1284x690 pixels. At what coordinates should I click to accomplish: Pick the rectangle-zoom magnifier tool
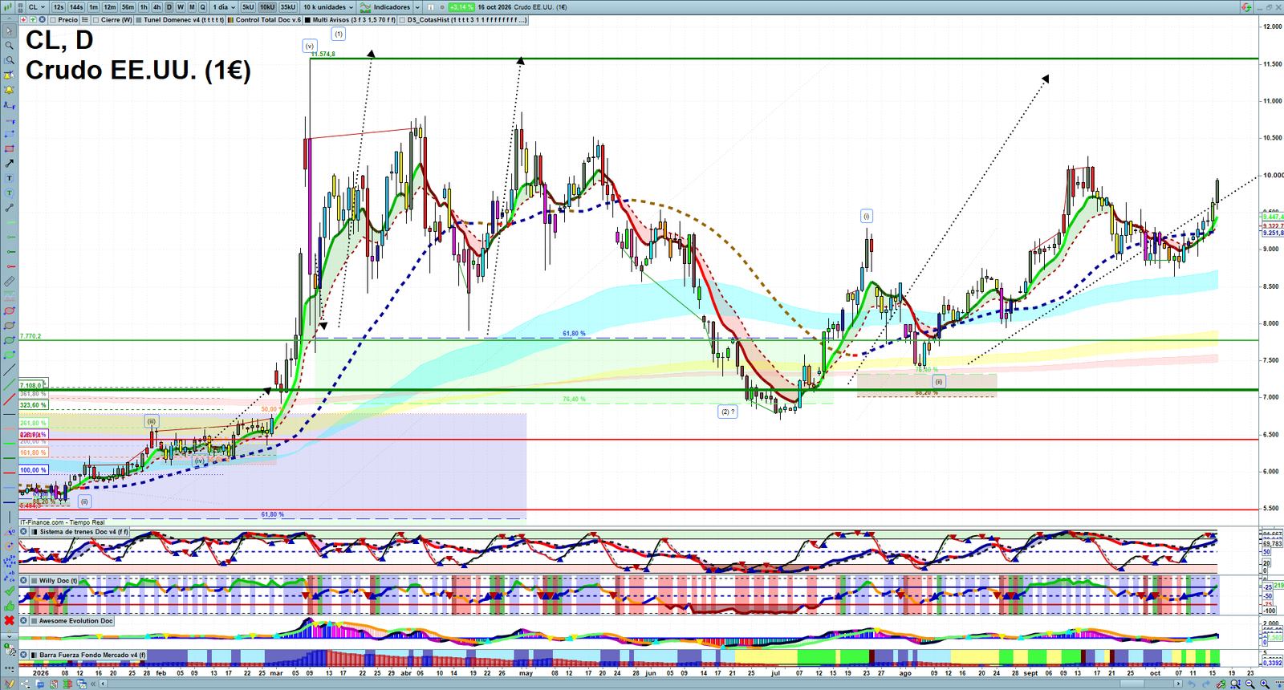[x=9, y=60]
